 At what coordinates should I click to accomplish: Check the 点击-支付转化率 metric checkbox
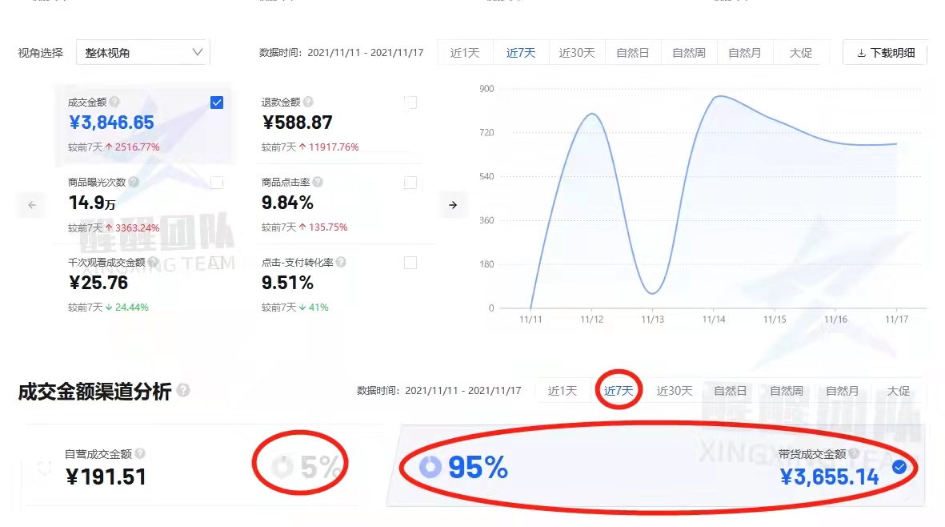tap(410, 263)
